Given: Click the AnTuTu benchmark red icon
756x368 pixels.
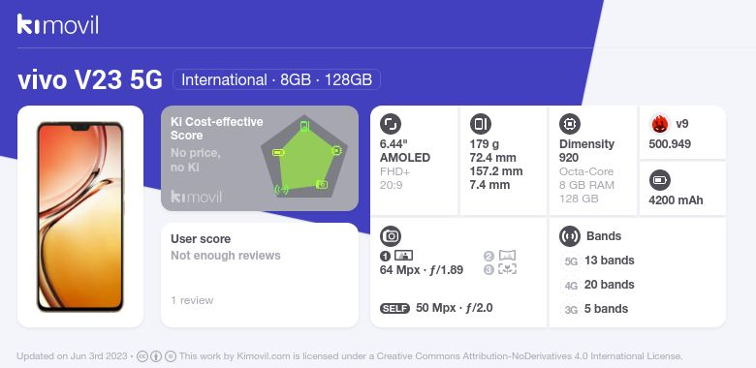Looking at the screenshot, I should click(x=660, y=124).
